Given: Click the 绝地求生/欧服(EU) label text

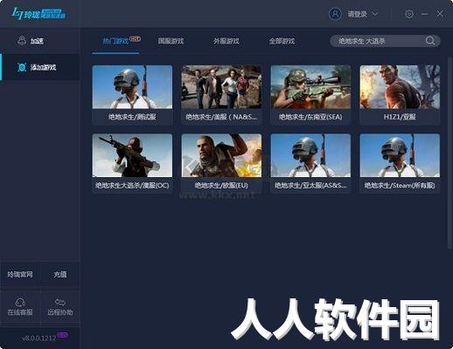Looking at the screenshot, I should (x=221, y=185).
